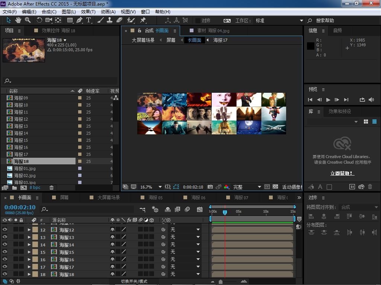This screenshot has width=381, height=285.
Task: Select the Pan Behind anchor point tool
Action: pyautogui.click(x=58, y=20)
